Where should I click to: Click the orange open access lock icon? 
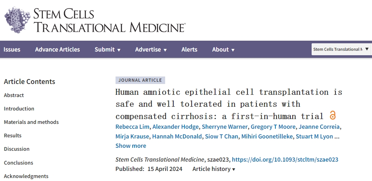pyautogui.click(x=333, y=115)
